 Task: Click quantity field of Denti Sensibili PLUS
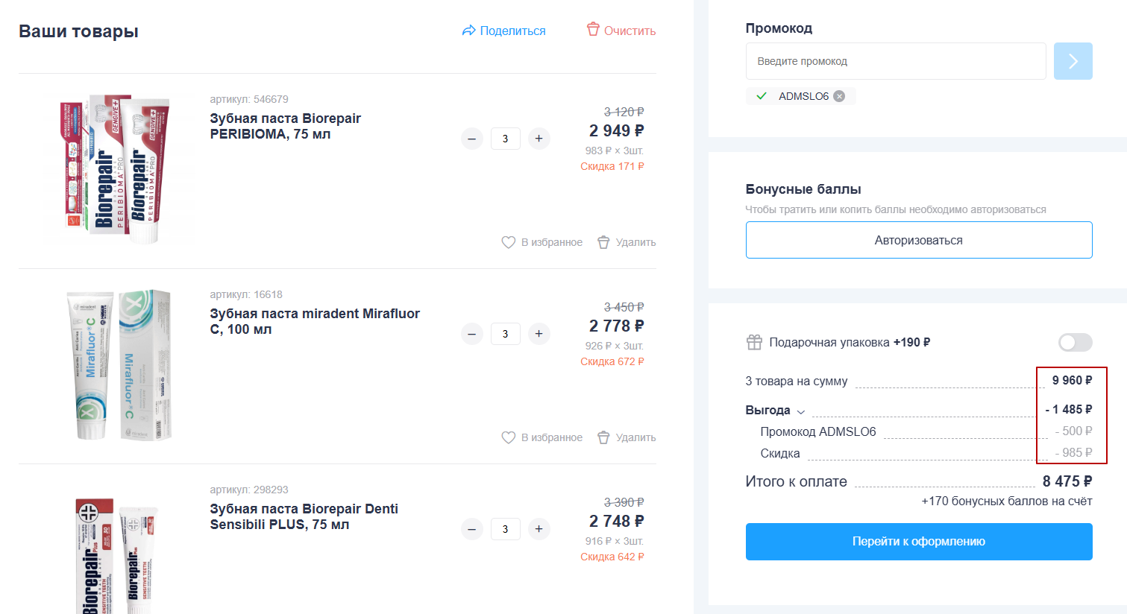(x=505, y=529)
